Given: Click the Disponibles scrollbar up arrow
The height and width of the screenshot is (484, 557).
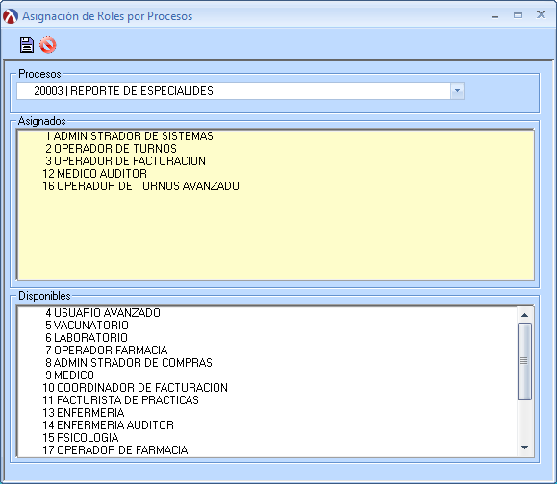Looking at the screenshot, I should tap(524, 315).
